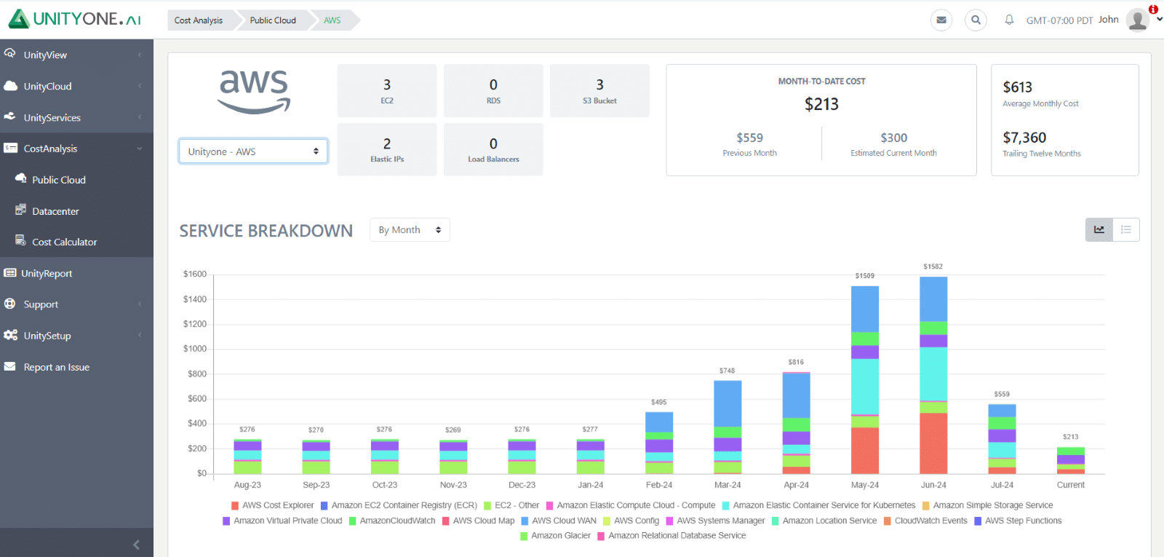Toggle Amazon EC2 Container Registry legend swatch

[x=324, y=505]
